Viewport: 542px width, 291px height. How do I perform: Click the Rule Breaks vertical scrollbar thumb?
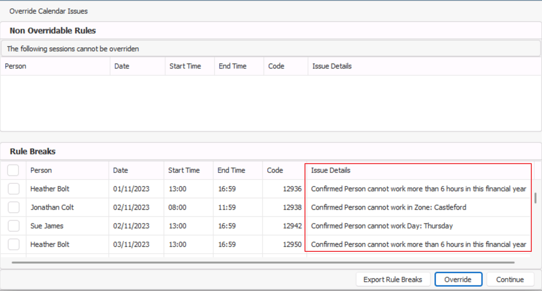point(535,198)
